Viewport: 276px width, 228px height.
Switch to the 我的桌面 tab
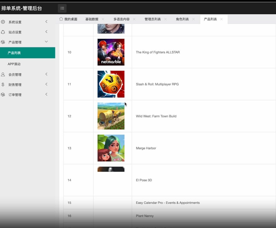pyautogui.click(x=68, y=19)
